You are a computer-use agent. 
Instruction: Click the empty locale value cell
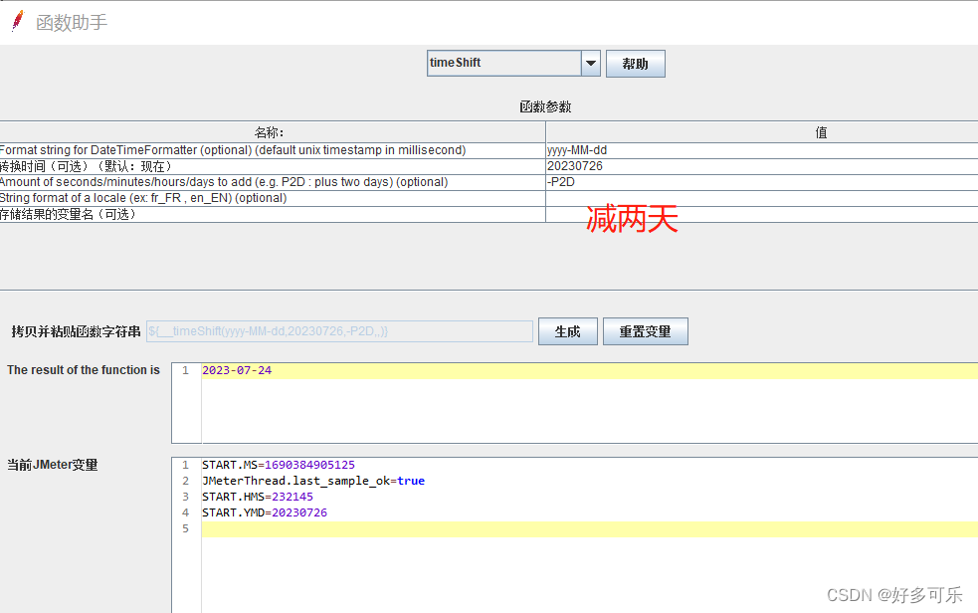pyautogui.click(x=761, y=198)
